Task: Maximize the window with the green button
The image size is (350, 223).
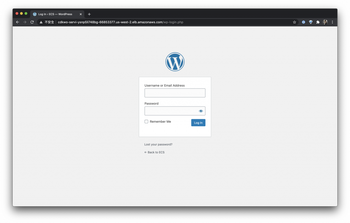Action: 26,13
